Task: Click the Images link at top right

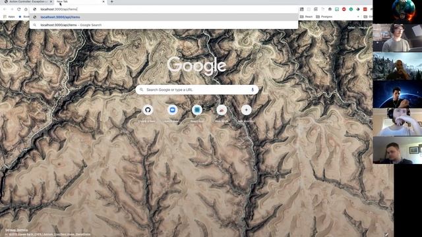Action: pos(363,28)
